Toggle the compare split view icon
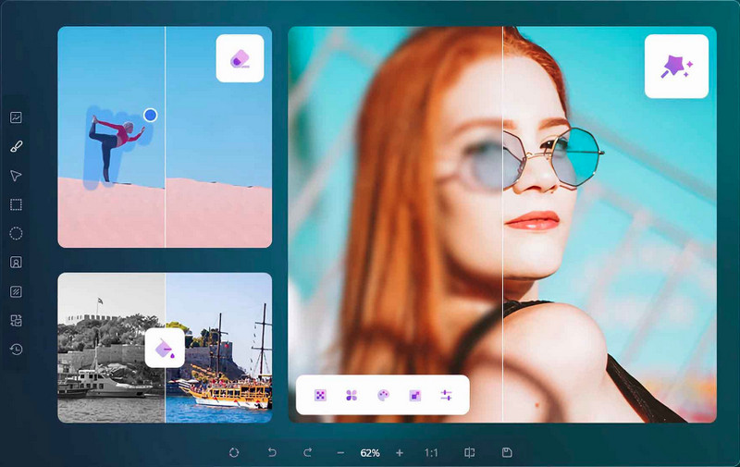 click(469, 452)
